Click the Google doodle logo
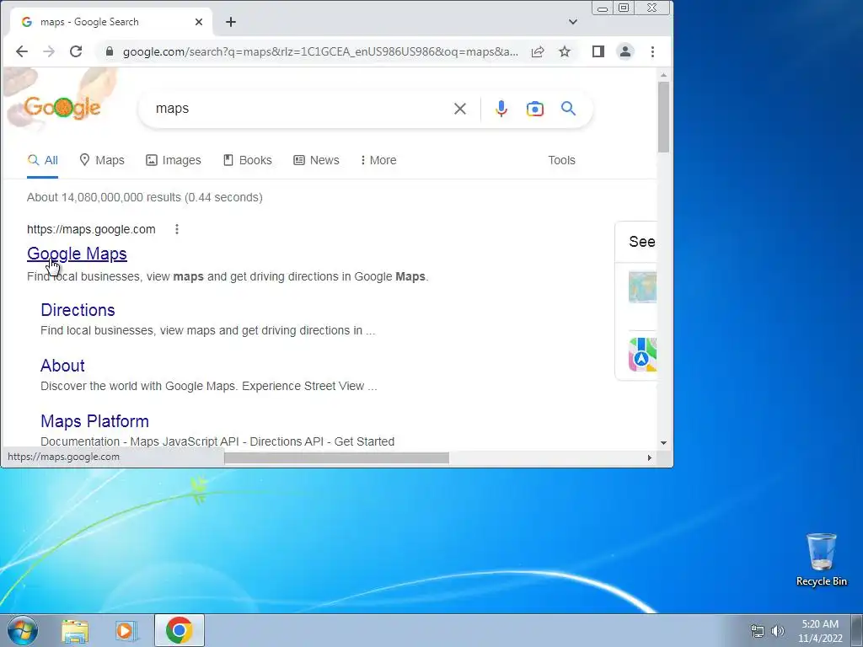863x647 pixels. [62, 107]
